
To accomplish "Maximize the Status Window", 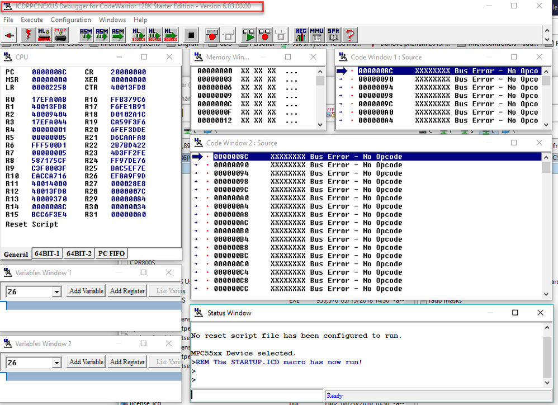I will tap(515, 313).
